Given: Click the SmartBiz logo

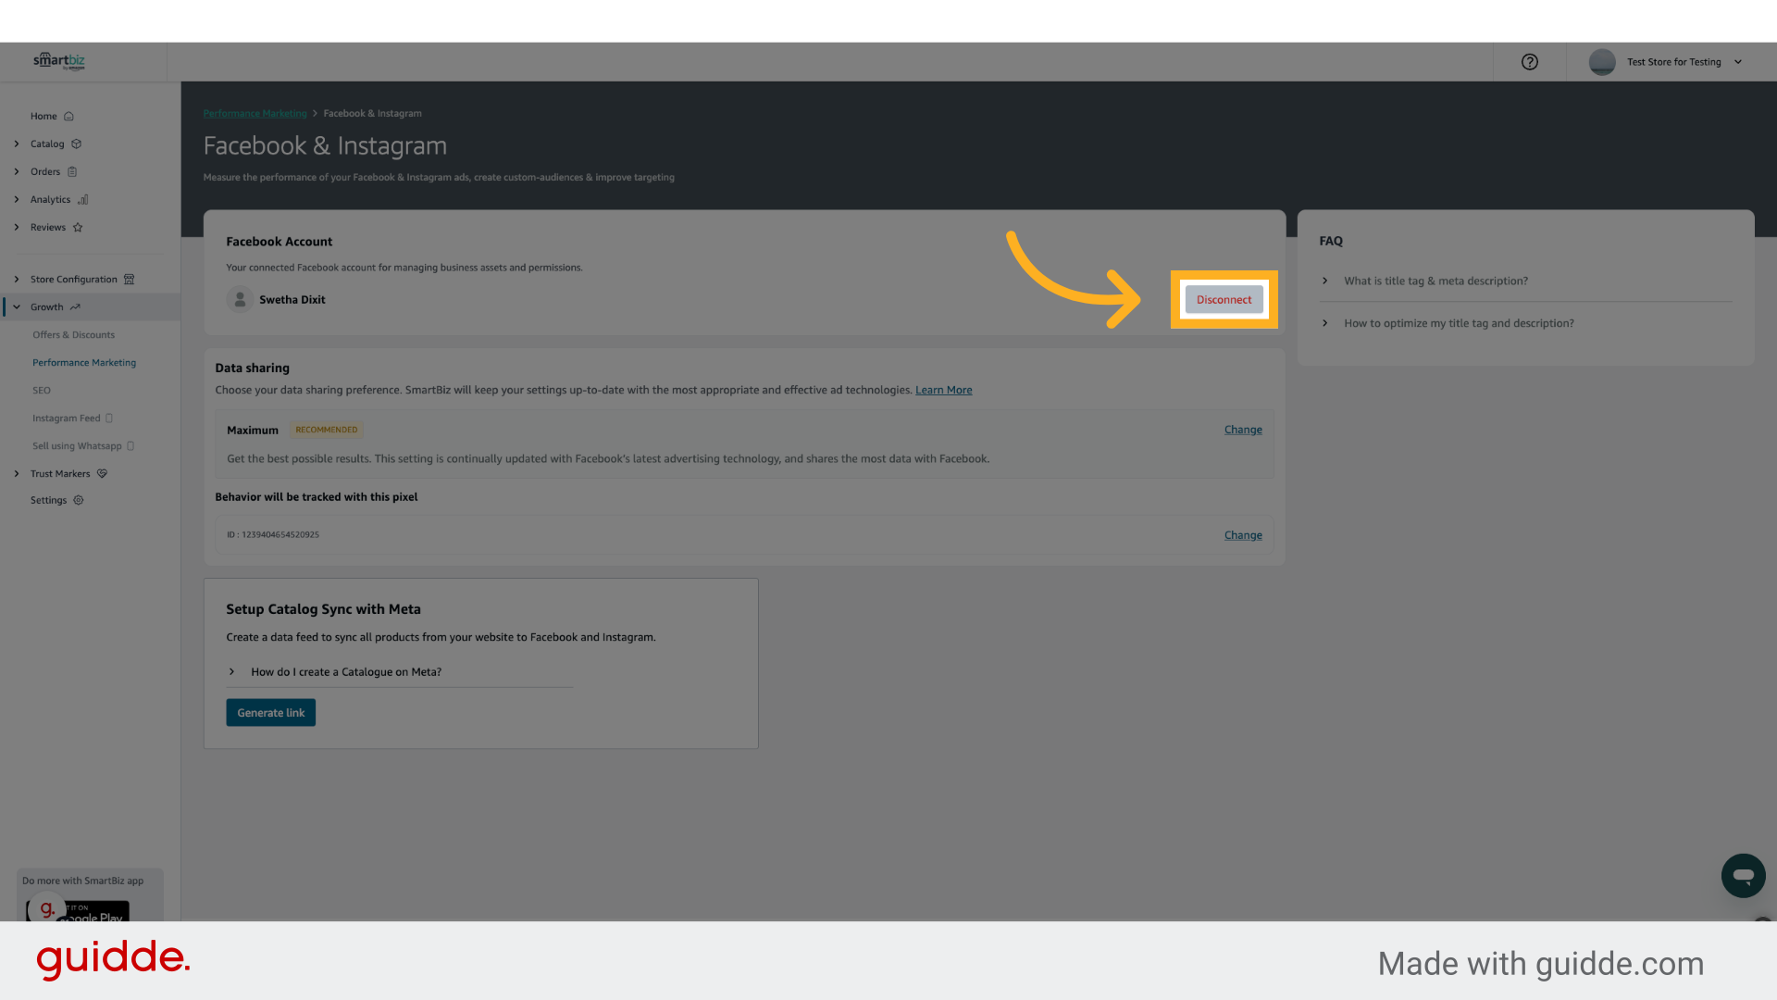Looking at the screenshot, I should pos(59,61).
